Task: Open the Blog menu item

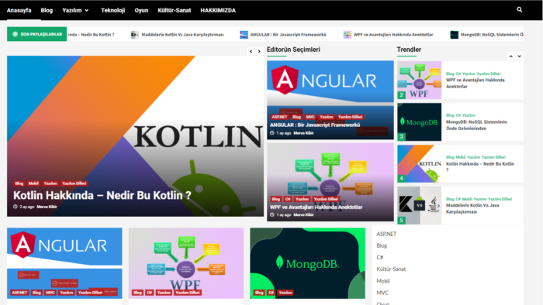Action: [x=47, y=10]
